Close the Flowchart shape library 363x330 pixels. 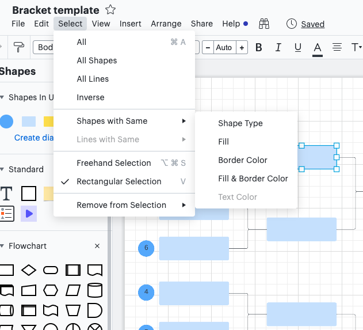pyautogui.click(x=97, y=246)
